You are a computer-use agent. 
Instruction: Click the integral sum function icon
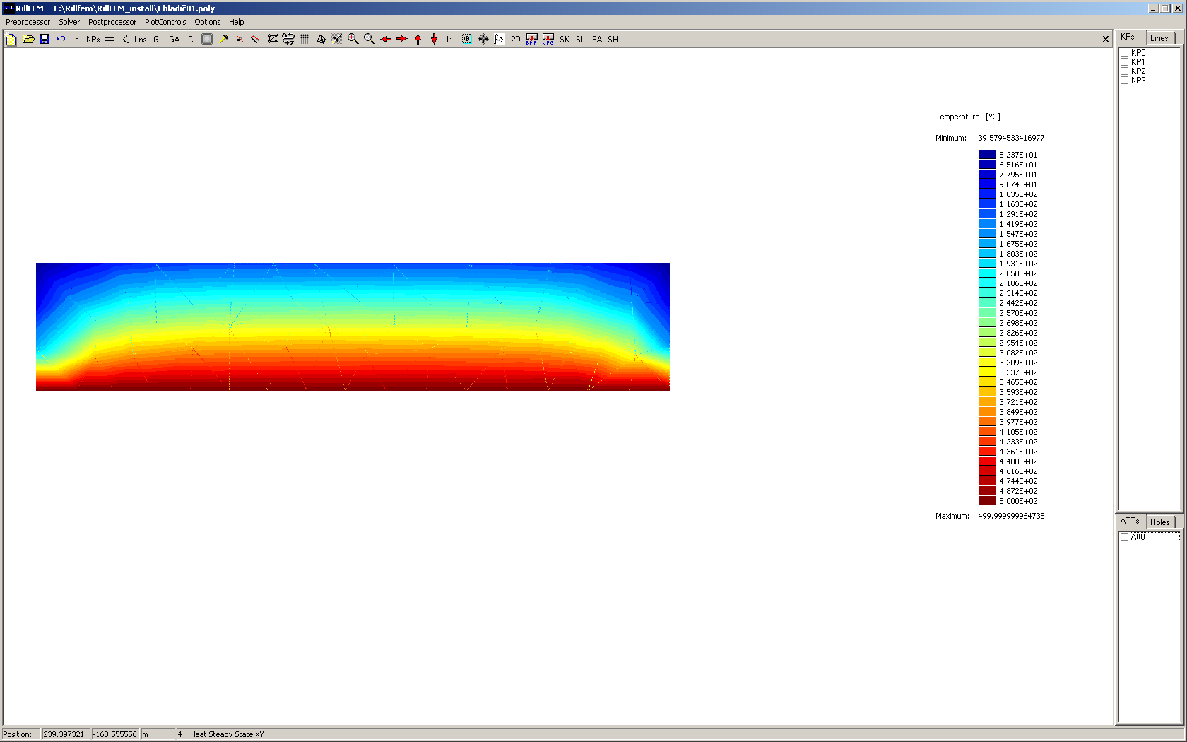[500, 40]
